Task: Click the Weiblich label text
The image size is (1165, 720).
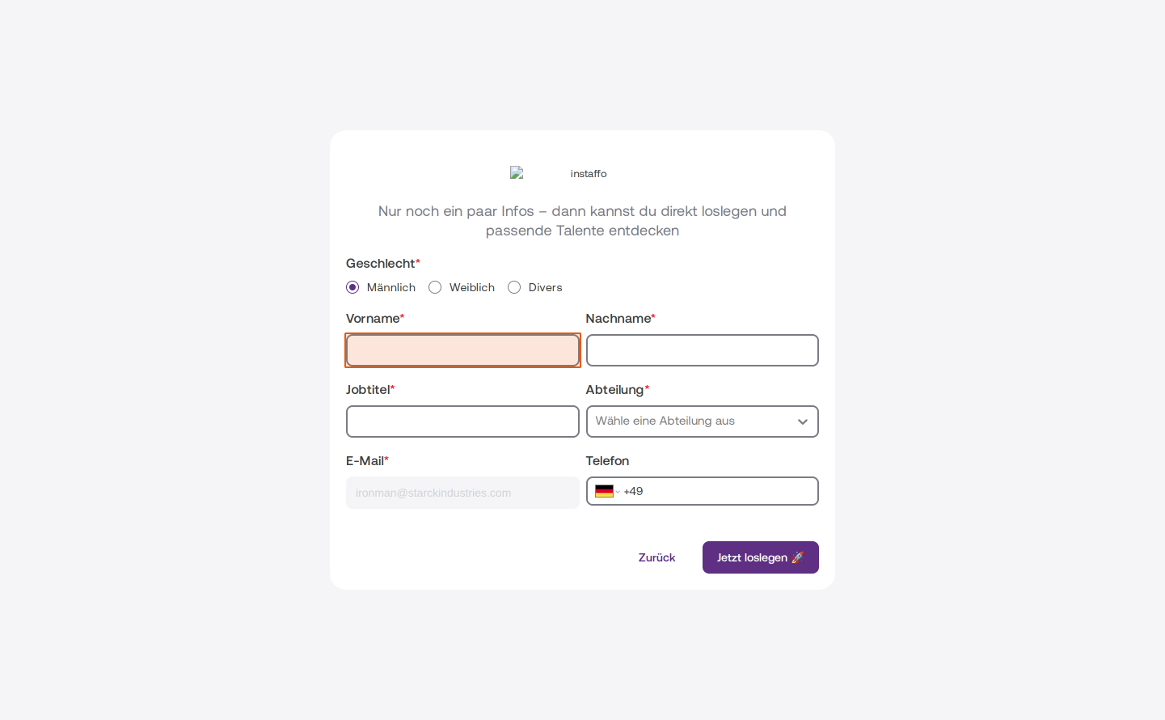Action: click(x=472, y=287)
